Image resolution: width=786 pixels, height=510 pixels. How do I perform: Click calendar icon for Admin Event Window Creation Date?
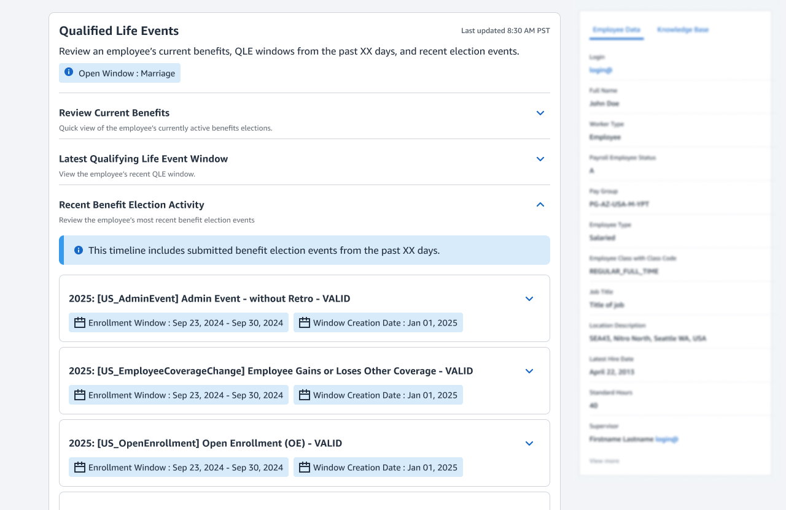pyautogui.click(x=305, y=322)
